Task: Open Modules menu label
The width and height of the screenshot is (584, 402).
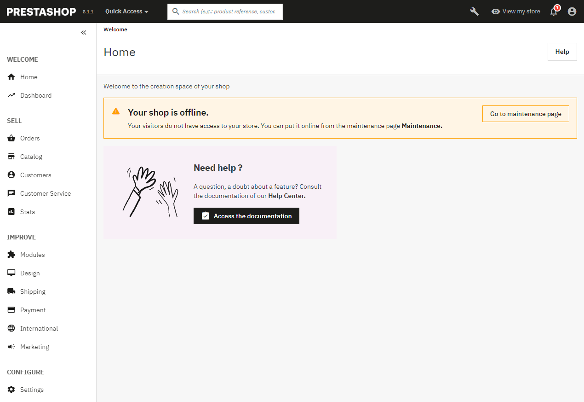Action: tap(33, 255)
